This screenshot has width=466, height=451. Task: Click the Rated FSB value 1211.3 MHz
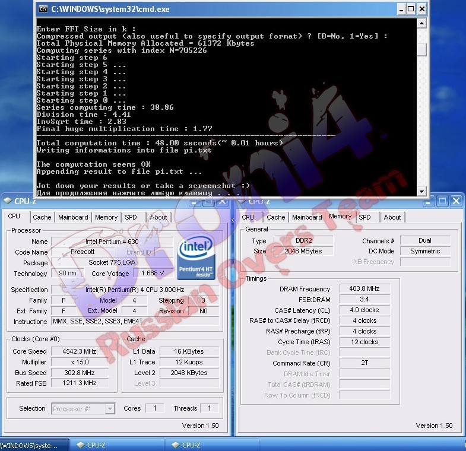click(80, 383)
